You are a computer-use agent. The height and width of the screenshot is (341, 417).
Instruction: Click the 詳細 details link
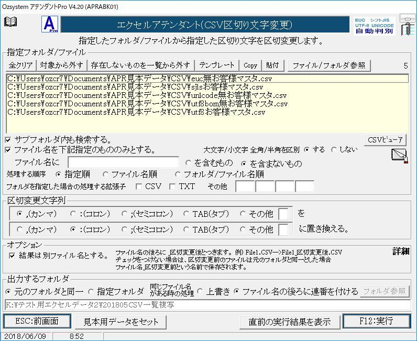click(x=401, y=251)
